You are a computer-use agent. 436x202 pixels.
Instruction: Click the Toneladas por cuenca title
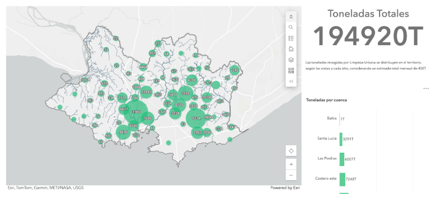coord(326,100)
